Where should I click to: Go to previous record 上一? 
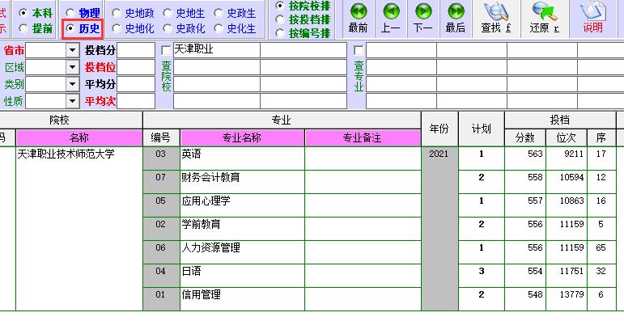click(x=390, y=19)
